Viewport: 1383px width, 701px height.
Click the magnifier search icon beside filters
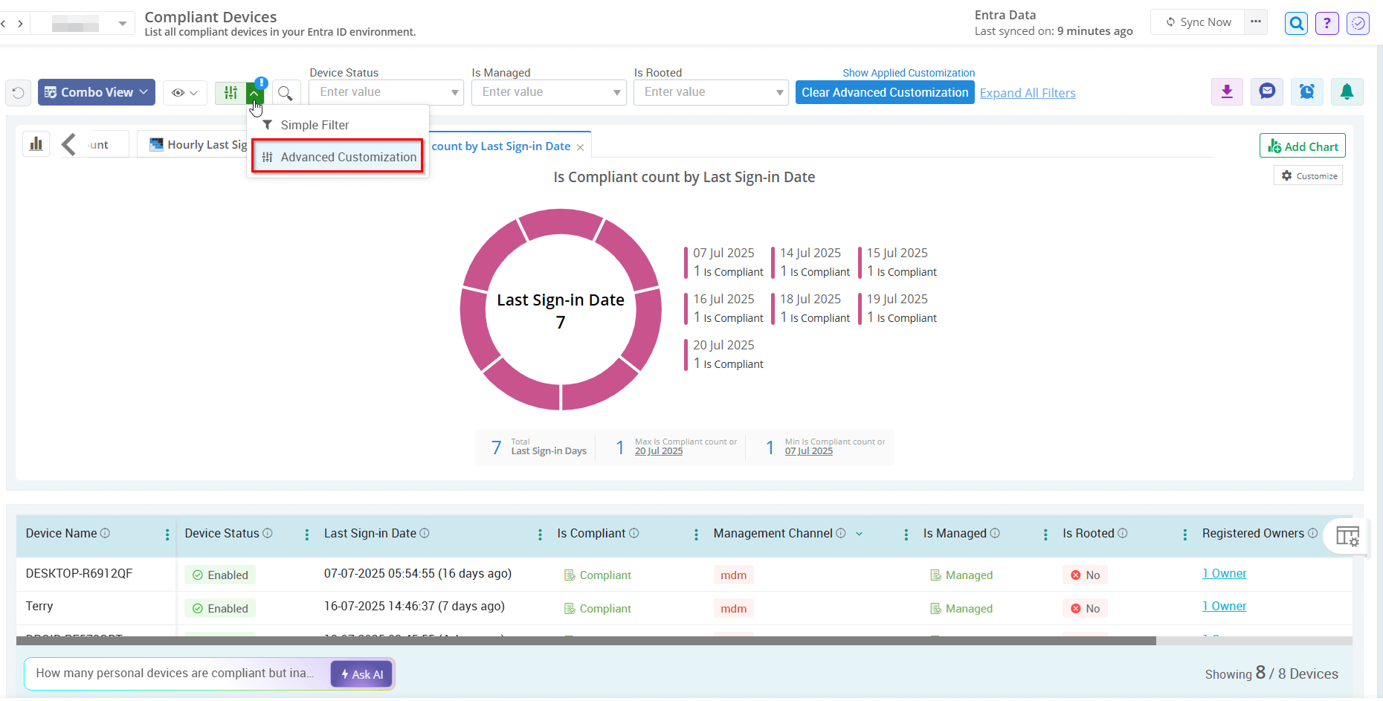pyautogui.click(x=286, y=92)
